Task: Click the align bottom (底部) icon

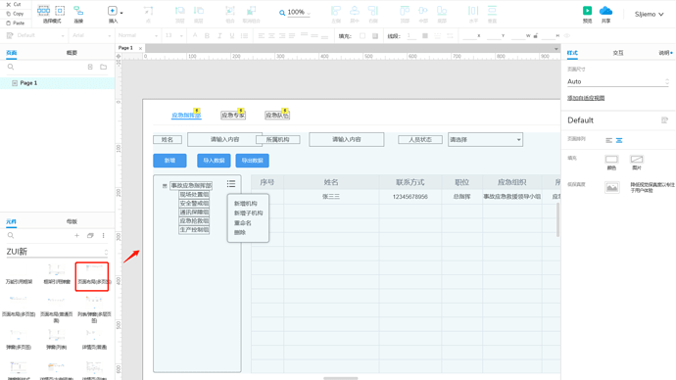Action: [442, 11]
